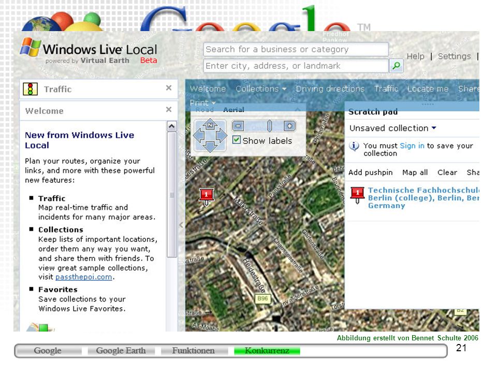The height and width of the screenshot is (373, 497).
Task: Click Clear in Scratch pad
Action: click(x=447, y=173)
